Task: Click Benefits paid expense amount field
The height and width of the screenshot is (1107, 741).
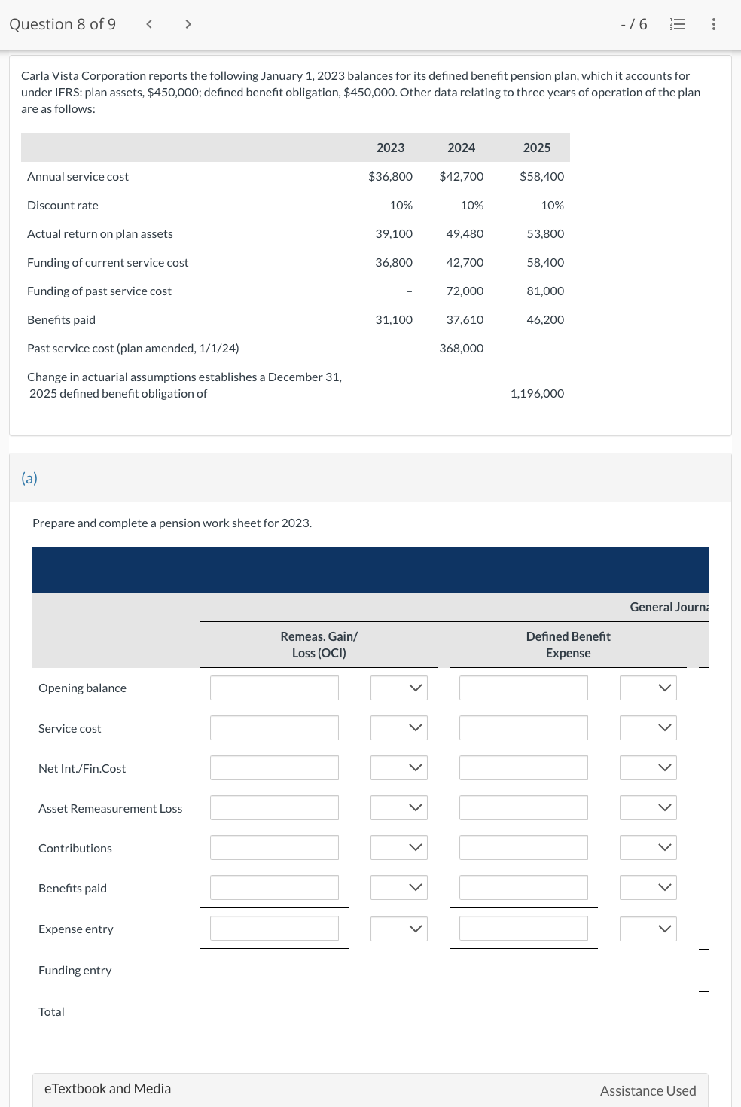Action: [x=523, y=887]
